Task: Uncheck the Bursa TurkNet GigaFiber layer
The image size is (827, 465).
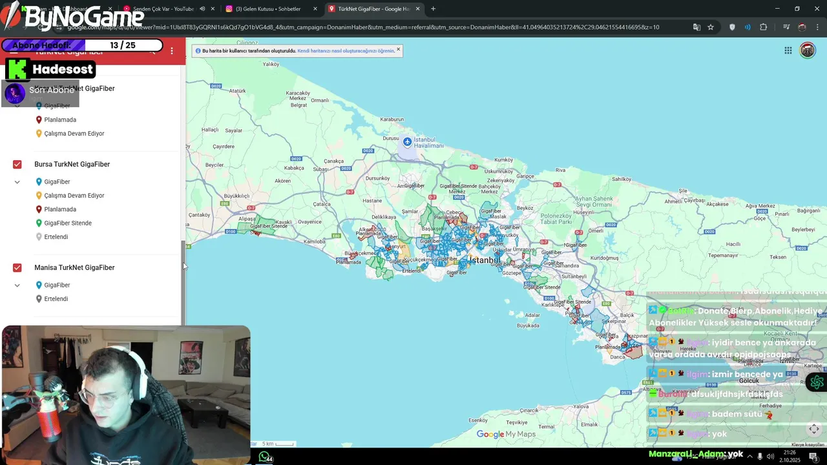Action: pyautogui.click(x=17, y=164)
